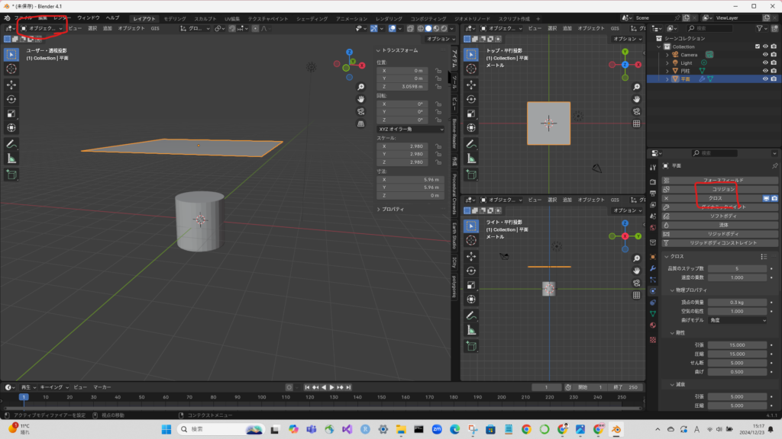This screenshot has height=439, width=782.
Task: Select the Rotate tool in main viewport toolbar
Action: tap(11, 99)
